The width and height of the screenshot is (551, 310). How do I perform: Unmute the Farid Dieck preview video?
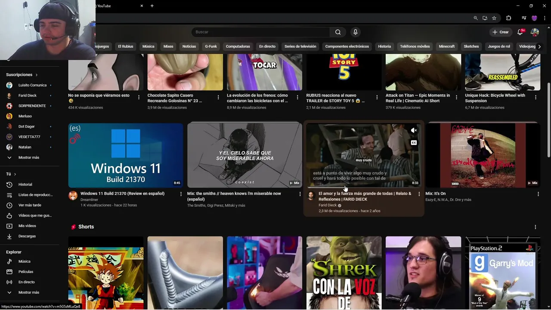[x=414, y=130]
